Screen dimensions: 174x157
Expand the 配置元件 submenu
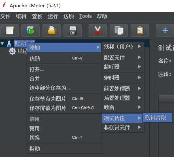(123, 57)
